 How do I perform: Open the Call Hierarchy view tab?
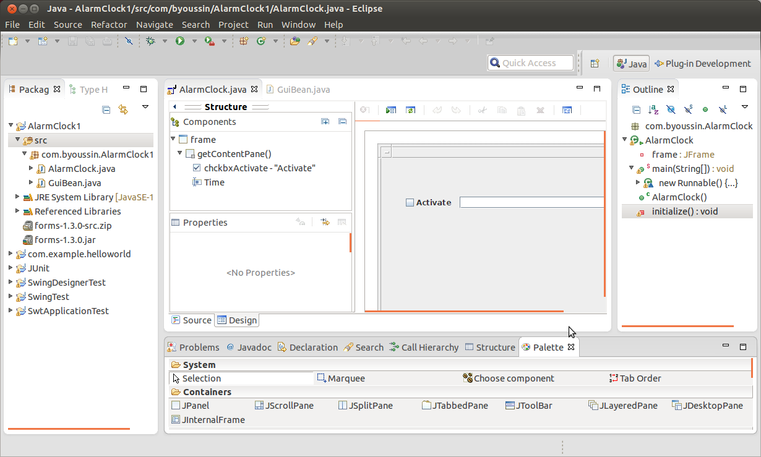tap(424, 347)
